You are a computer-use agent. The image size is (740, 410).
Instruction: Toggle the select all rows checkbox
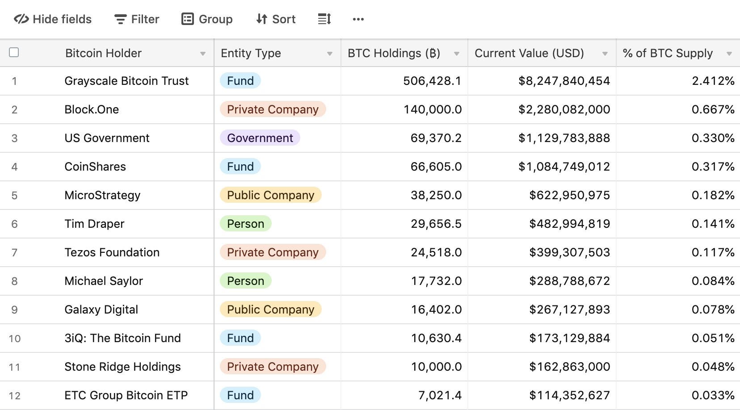[x=14, y=52]
